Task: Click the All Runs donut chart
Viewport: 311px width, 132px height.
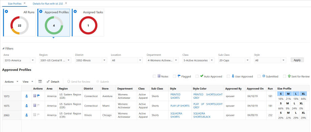Action: 20,25
